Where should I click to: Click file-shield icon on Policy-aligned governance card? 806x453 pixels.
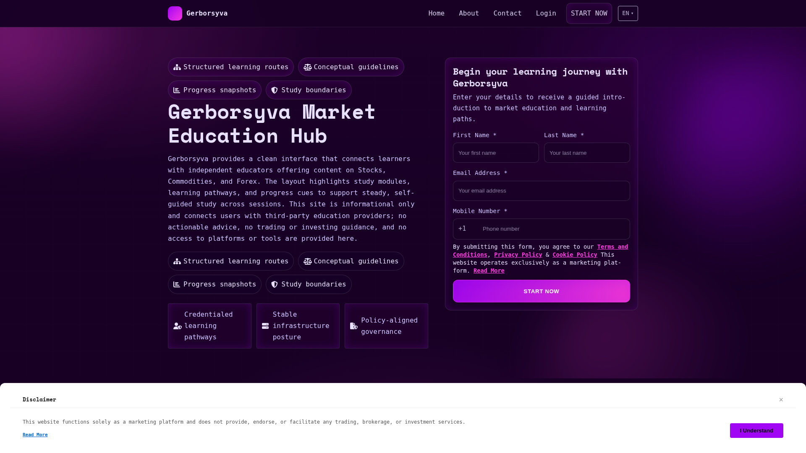click(x=354, y=326)
